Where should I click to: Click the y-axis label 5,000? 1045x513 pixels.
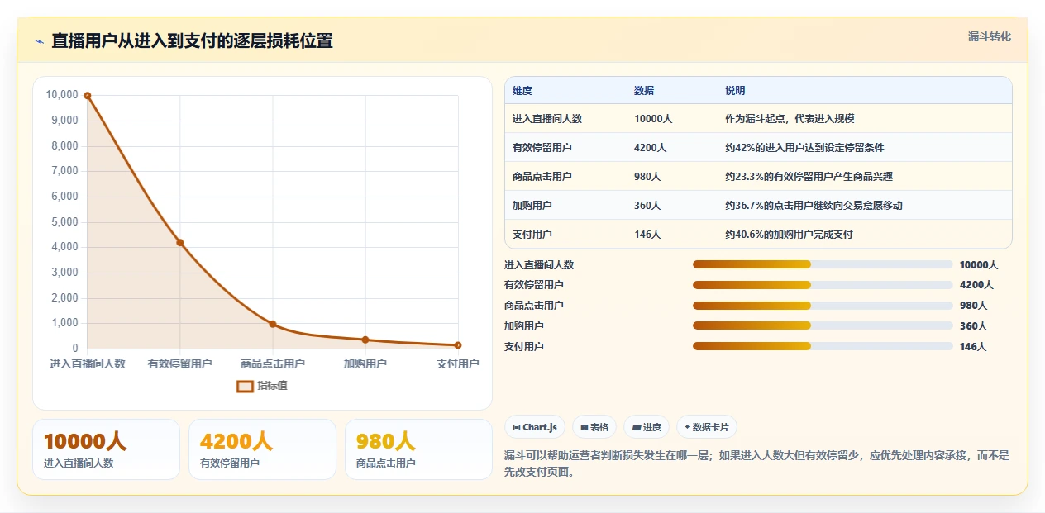pyautogui.click(x=64, y=221)
